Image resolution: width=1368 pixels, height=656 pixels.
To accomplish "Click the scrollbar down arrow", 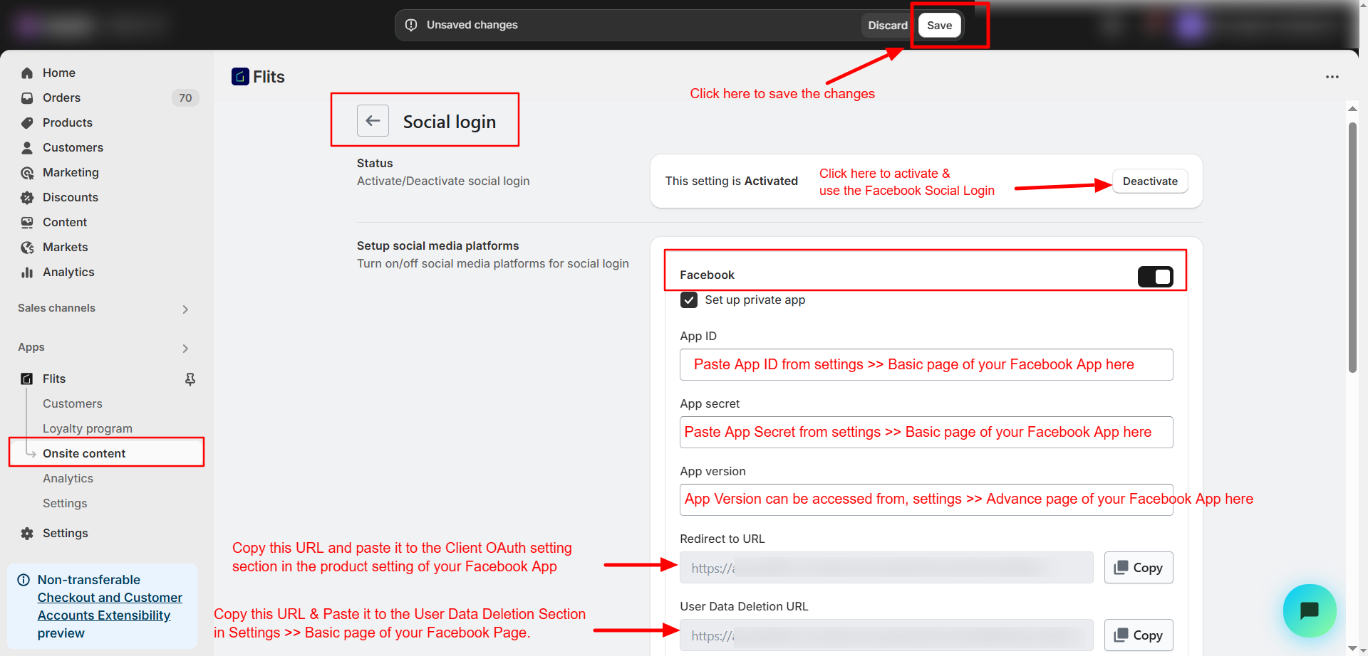I will [x=1352, y=649].
